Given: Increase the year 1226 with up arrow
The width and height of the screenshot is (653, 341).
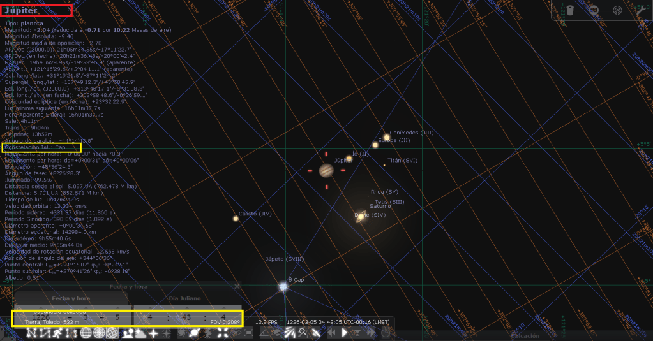Looking at the screenshot, I should point(40,308).
